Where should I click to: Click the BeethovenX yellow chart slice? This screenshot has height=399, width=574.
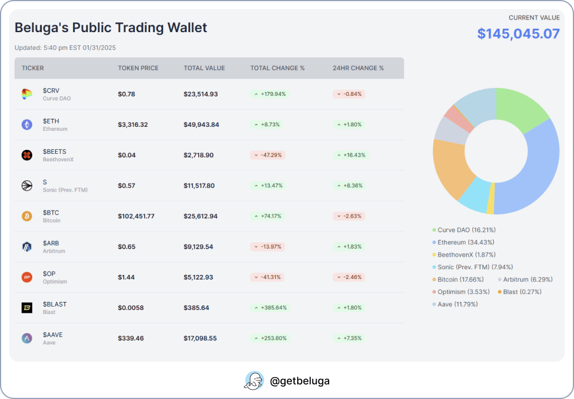click(x=491, y=199)
